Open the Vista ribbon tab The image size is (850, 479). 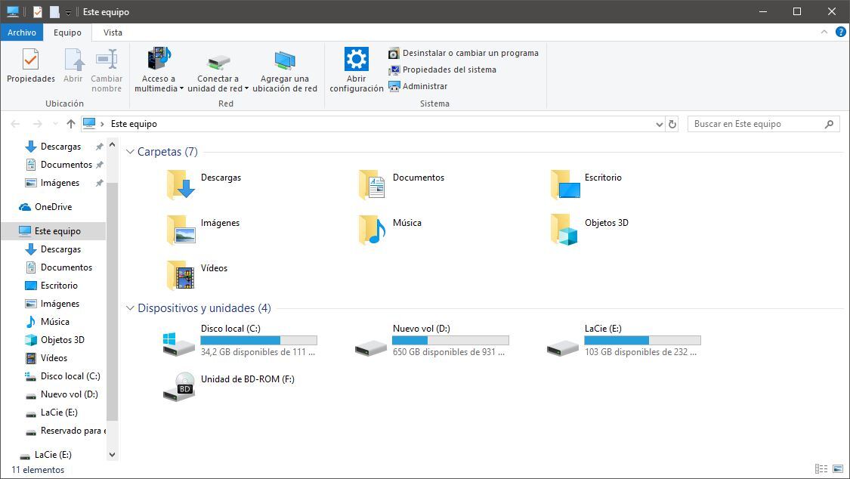click(113, 32)
